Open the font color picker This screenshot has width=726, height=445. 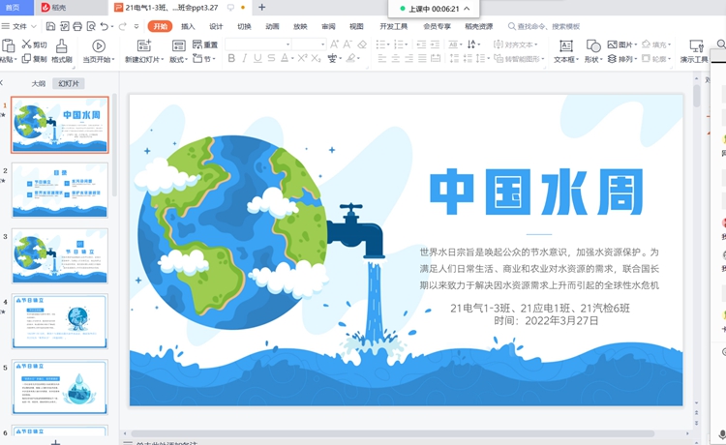tap(287, 59)
